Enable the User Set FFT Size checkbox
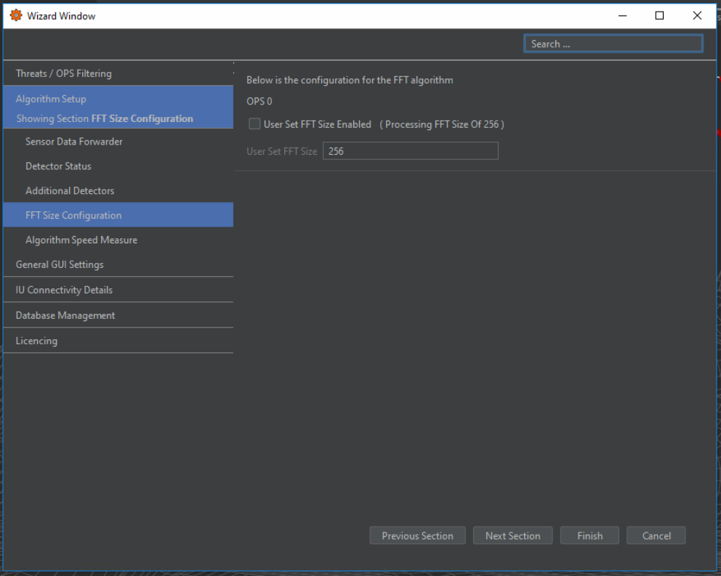Viewport: 721px width, 576px height. [x=254, y=124]
